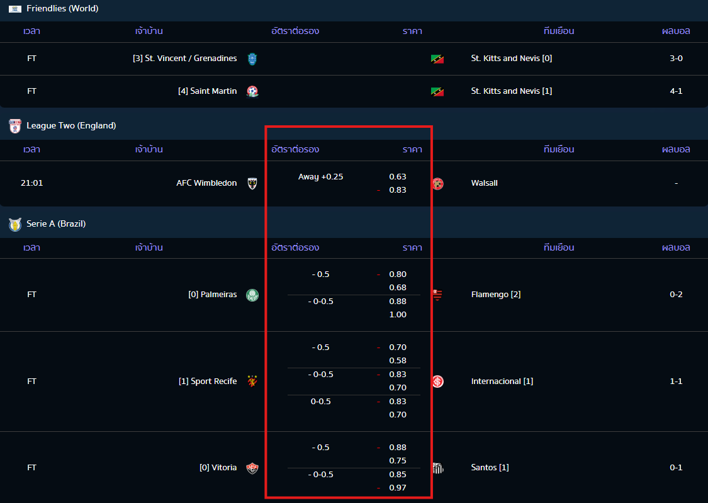
Task: Click the 0.68 price in Palmeiras row
Action: coord(398,287)
